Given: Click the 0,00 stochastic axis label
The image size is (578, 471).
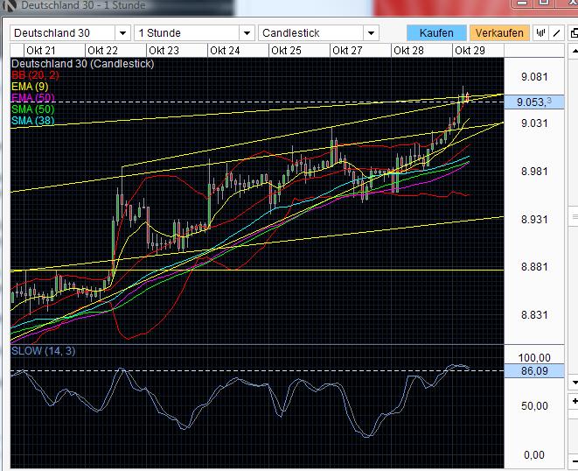Looking at the screenshot, I should coord(534,454).
